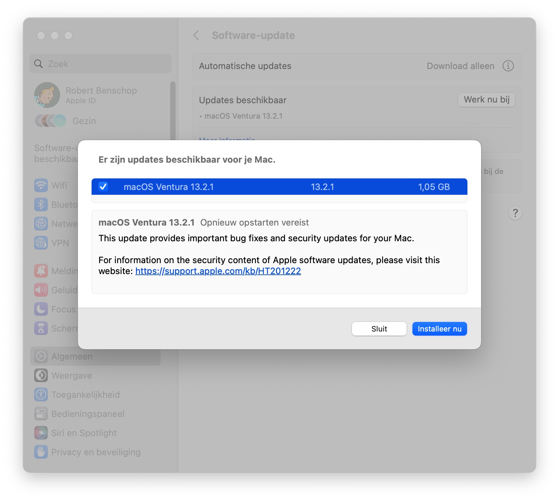
Task: Click the Robert Benschop name text
Action: click(x=101, y=91)
